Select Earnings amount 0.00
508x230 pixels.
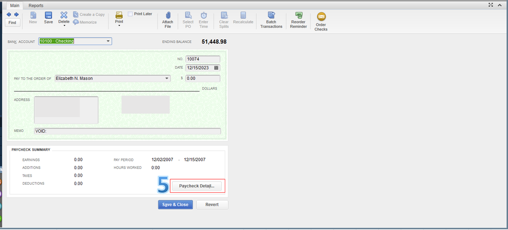(x=78, y=160)
